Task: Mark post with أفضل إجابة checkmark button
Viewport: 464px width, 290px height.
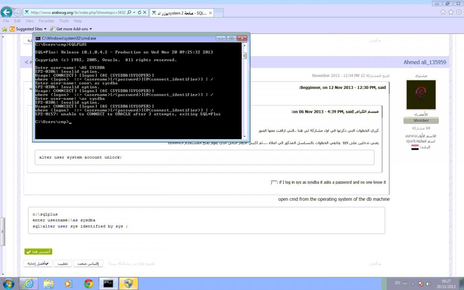Action: click(x=38, y=264)
